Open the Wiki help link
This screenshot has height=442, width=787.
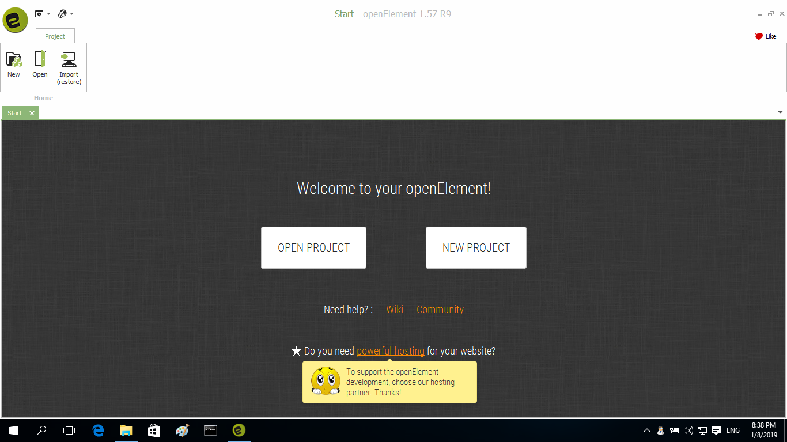(x=395, y=310)
